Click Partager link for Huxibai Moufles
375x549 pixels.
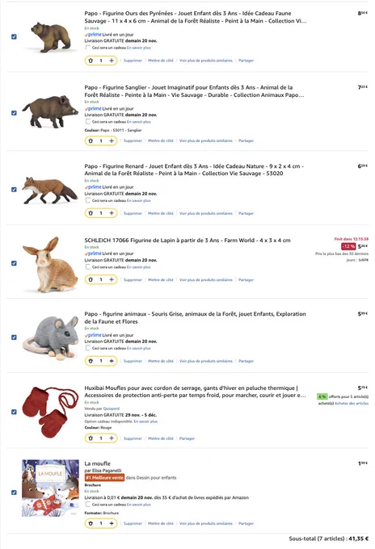pyautogui.click(x=187, y=438)
